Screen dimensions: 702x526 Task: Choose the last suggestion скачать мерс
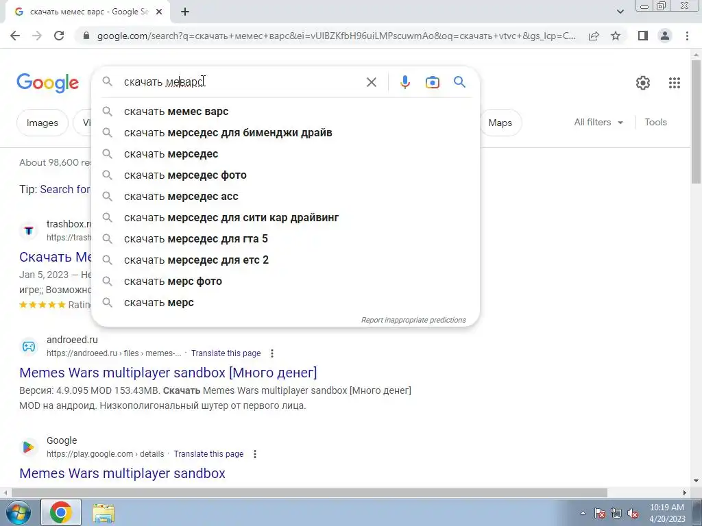pos(286,302)
